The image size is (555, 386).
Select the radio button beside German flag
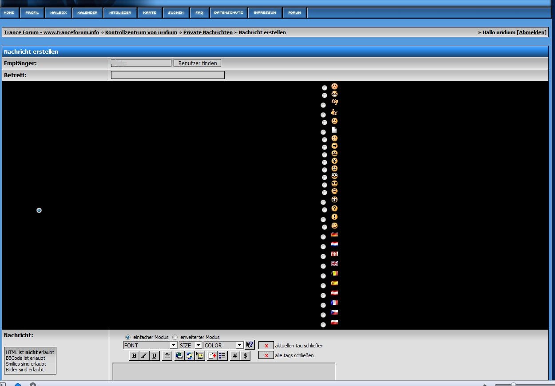(x=323, y=237)
